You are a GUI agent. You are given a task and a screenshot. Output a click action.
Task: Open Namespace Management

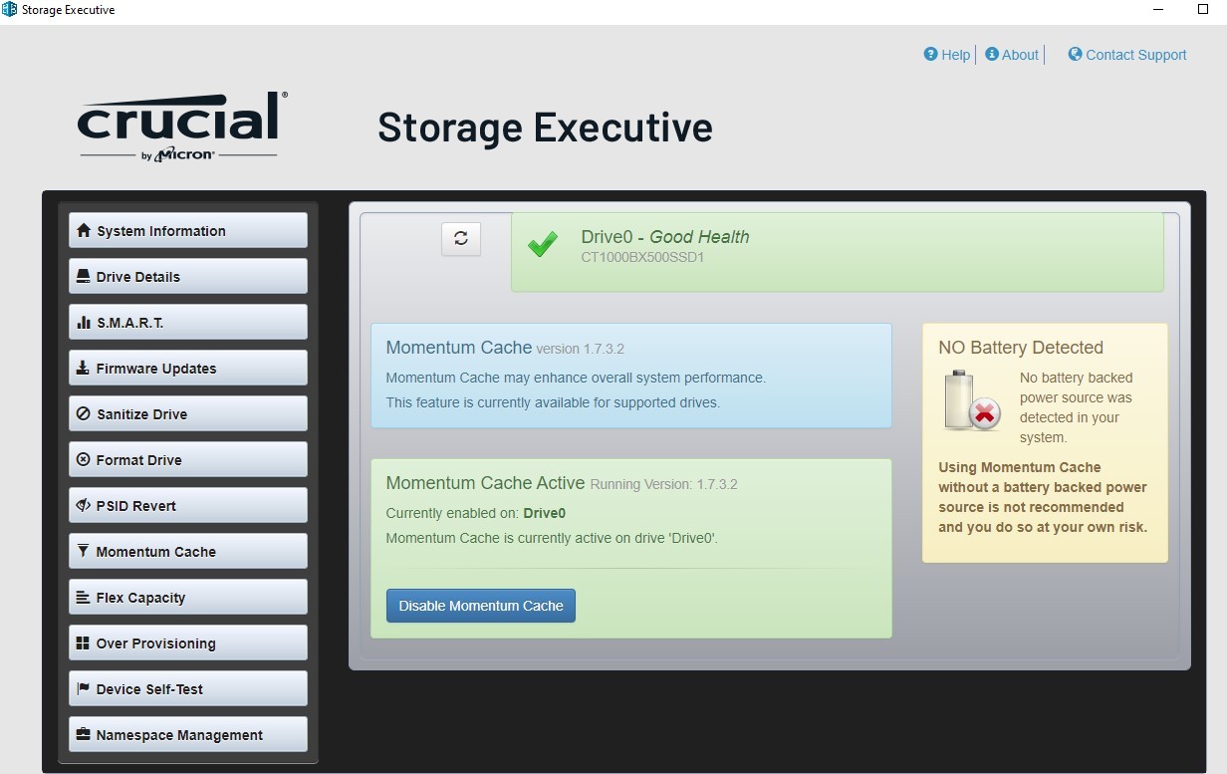188,734
